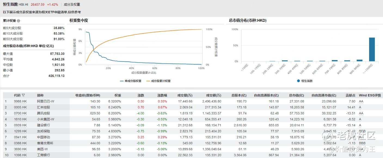
Task: Click 前10大成分股 value 53.38%
Action: click(59, 33)
